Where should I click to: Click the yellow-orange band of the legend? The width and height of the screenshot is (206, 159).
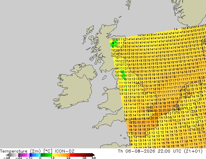point(61,155)
